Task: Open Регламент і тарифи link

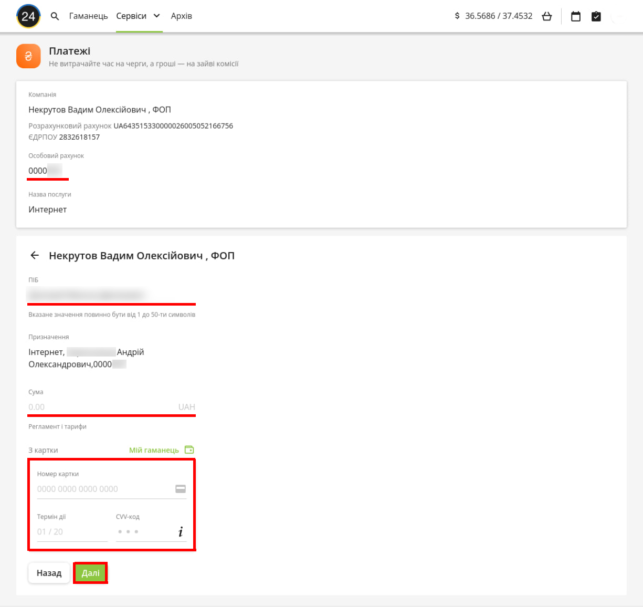Action: pyautogui.click(x=57, y=427)
